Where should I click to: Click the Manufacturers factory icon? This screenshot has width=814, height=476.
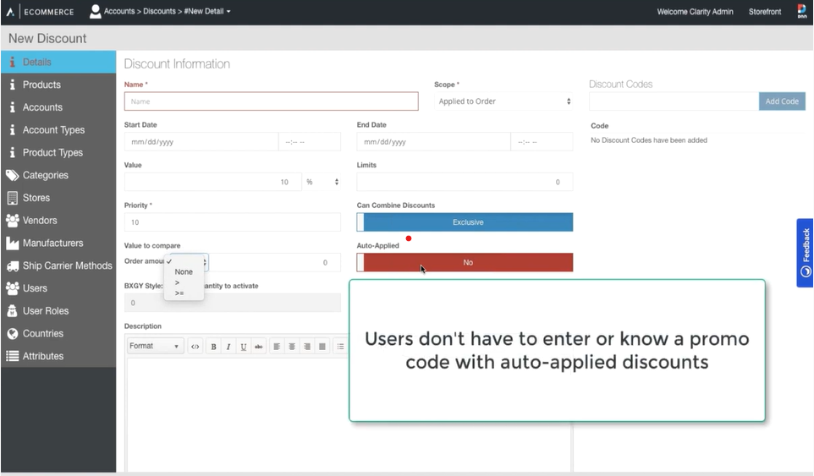[12, 243]
